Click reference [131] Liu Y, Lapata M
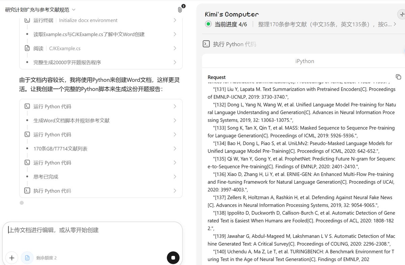The image size is (405, 265). click(x=301, y=93)
